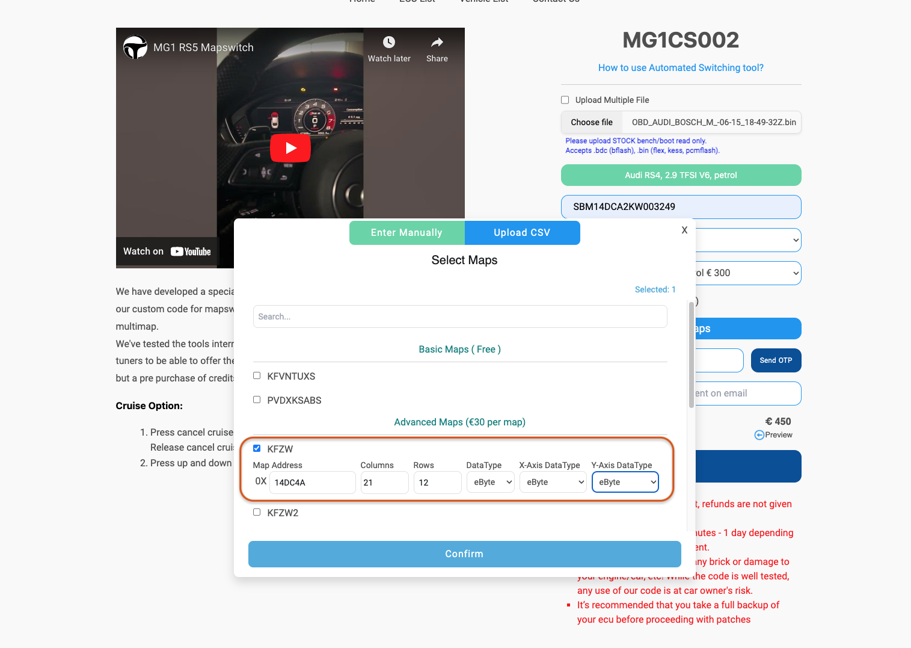Click the Preview arrow icon
The image size is (911, 648).
759,435
